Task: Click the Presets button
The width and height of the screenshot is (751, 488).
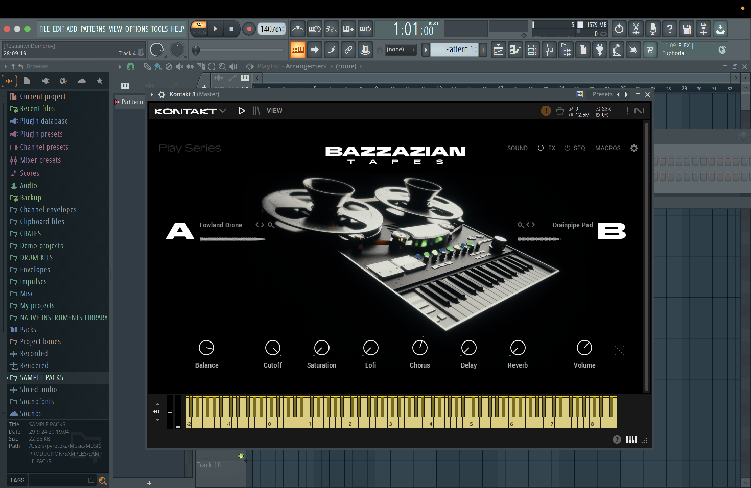Action: tap(602, 94)
